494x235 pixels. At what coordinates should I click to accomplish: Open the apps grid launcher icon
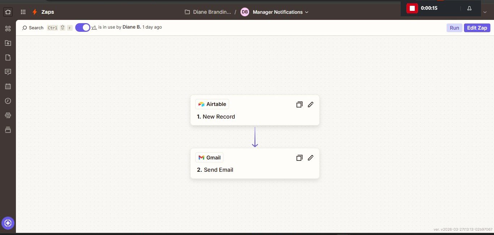[23, 12]
